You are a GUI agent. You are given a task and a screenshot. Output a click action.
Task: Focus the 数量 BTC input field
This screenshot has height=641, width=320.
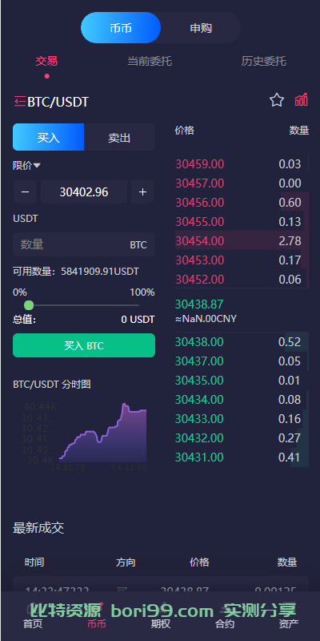tap(84, 244)
